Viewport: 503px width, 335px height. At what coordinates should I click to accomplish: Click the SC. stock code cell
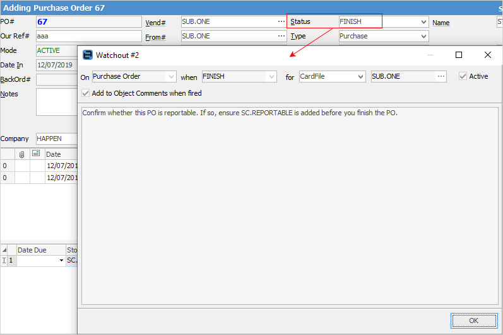pyautogui.click(x=72, y=261)
